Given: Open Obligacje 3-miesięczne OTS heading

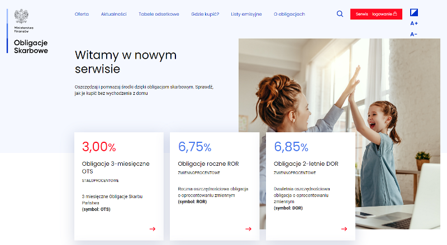Looking at the screenshot, I should pyautogui.click(x=116, y=167).
